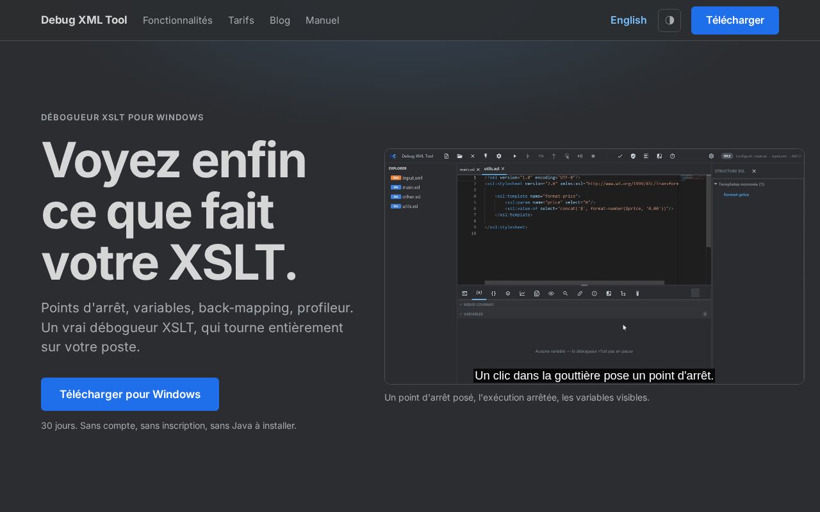Click the open folder icon in demo toolbar
This screenshot has height=512, width=820.
click(x=459, y=156)
